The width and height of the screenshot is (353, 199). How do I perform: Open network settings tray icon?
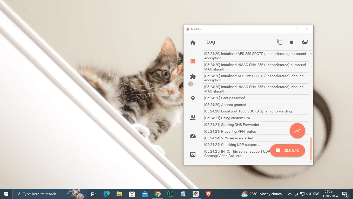302,194
